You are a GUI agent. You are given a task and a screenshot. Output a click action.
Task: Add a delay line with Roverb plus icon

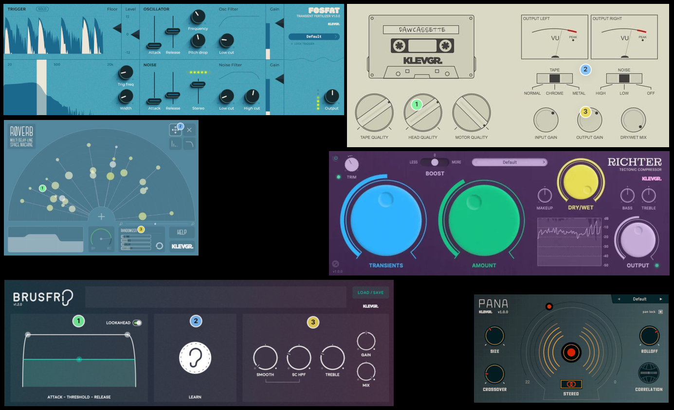(101, 217)
